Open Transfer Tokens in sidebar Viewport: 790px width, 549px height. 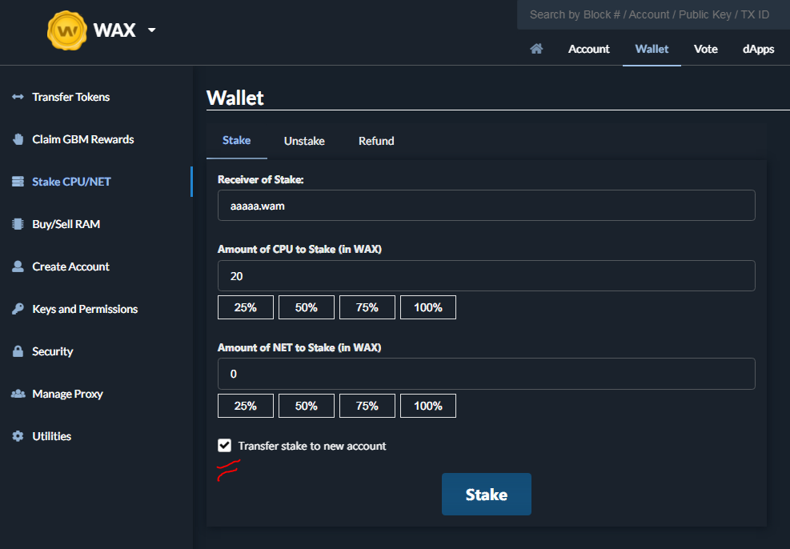coord(71,97)
